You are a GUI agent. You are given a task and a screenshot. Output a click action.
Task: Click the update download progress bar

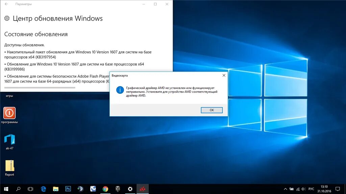click(40, 87)
